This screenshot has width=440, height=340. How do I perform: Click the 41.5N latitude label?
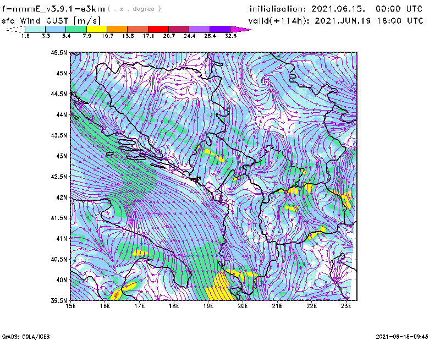tap(59, 218)
